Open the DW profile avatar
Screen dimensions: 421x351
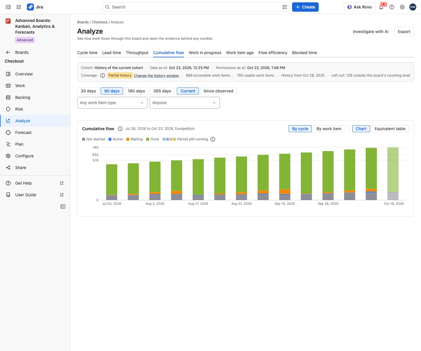pyautogui.click(x=413, y=7)
